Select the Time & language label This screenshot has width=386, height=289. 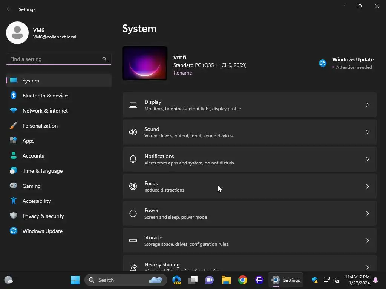coord(43,171)
